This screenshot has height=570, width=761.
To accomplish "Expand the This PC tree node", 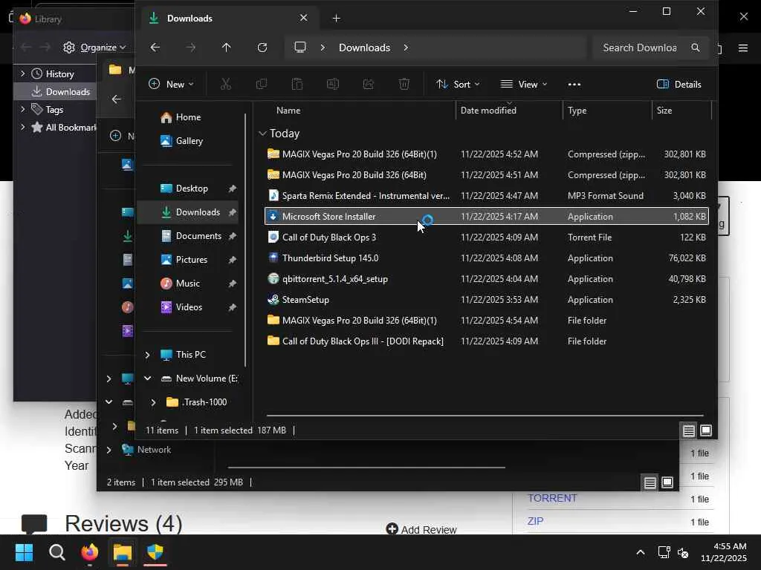I will coord(147,355).
